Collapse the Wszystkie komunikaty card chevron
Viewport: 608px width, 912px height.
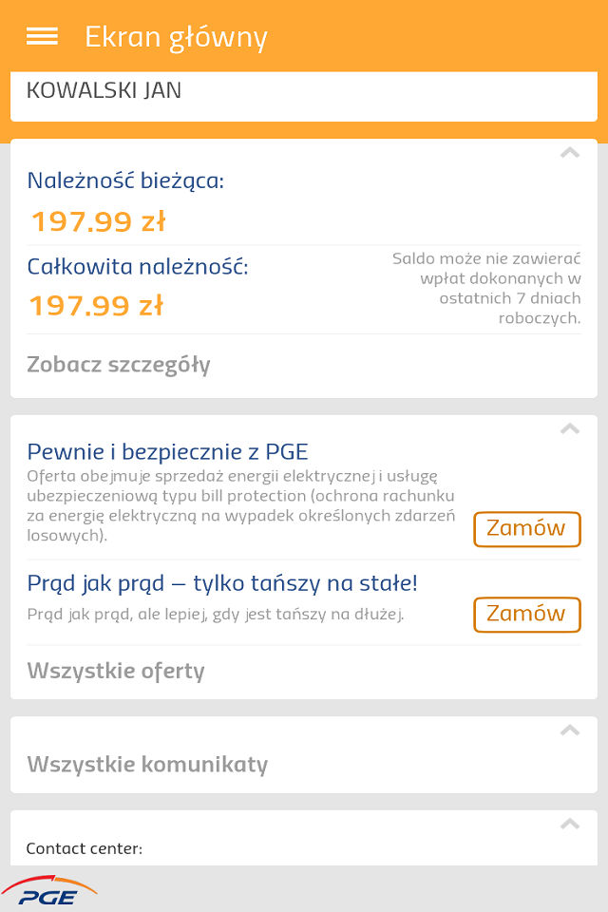[569, 731]
